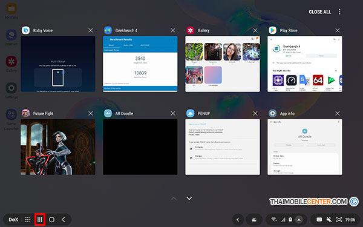Click the back arrow next to home

[63, 219]
